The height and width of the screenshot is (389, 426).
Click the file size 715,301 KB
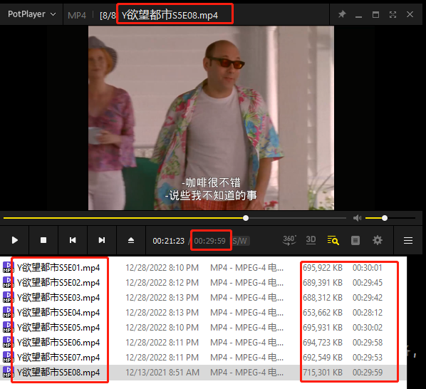[323, 372]
